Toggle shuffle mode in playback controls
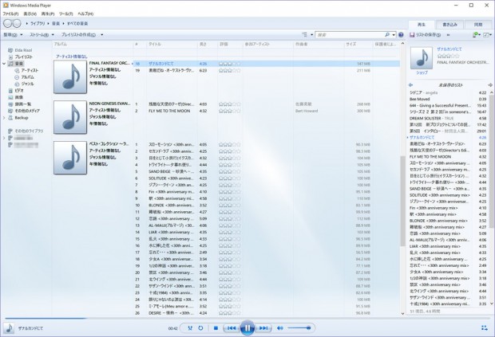Viewport: 495px width, 337px height. pos(190,328)
